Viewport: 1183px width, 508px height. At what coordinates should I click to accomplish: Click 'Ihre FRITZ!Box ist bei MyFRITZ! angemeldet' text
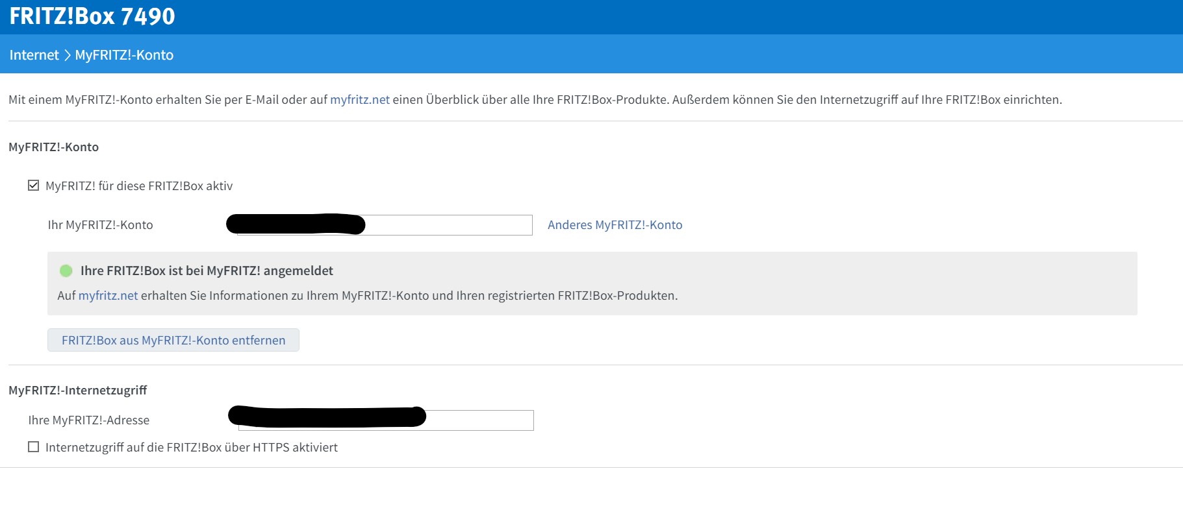click(x=207, y=271)
